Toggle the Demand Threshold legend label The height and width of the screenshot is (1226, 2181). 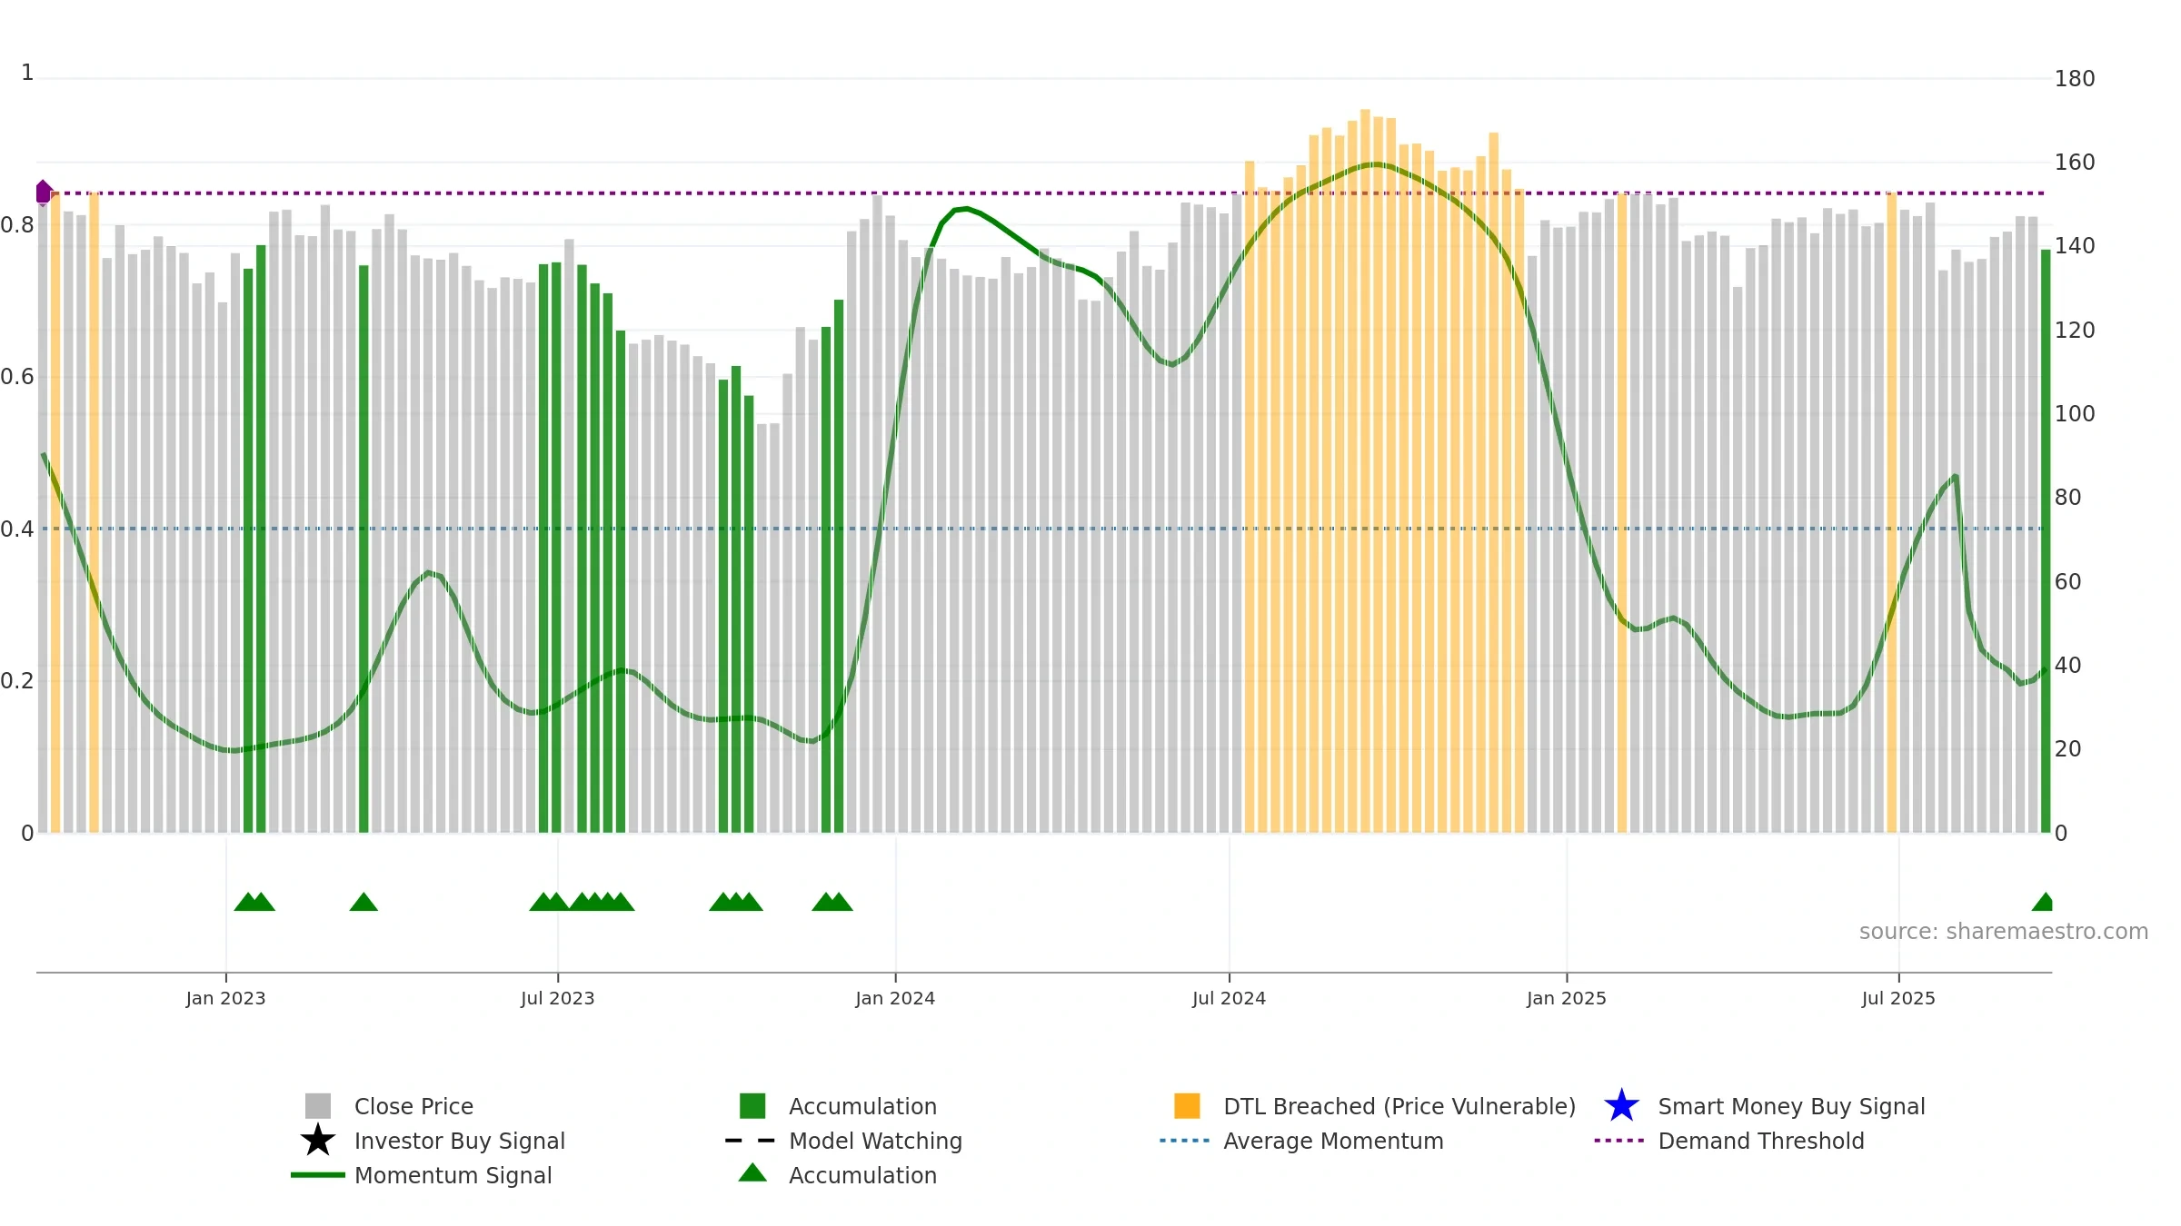point(1761,1141)
